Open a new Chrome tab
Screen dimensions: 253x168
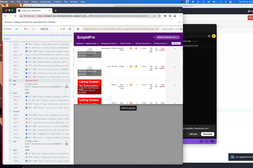point(56,11)
